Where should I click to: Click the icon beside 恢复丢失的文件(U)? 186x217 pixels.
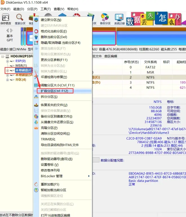point(36,105)
